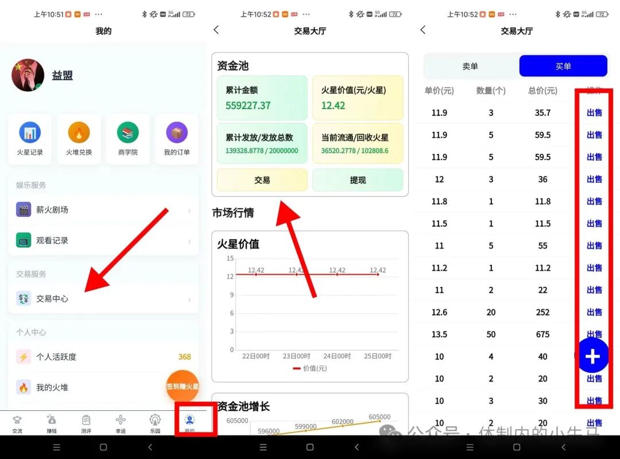Tap the 提现 withdraw button
The height and width of the screenshot is (459, 620).
click(358, 180)
